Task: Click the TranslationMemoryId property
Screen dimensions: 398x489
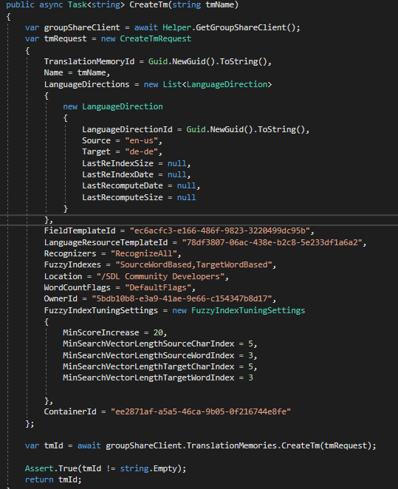Action: (x=89, y=61)
